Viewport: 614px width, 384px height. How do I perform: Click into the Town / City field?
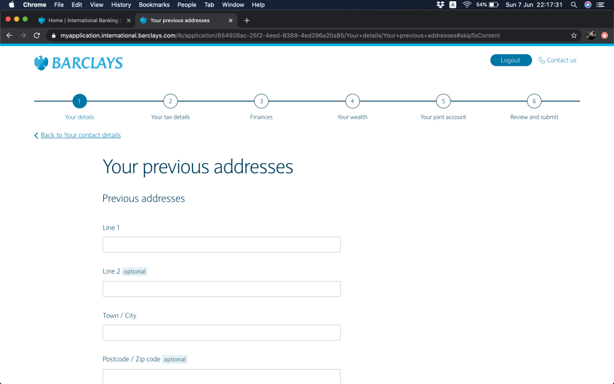[221, 332]
